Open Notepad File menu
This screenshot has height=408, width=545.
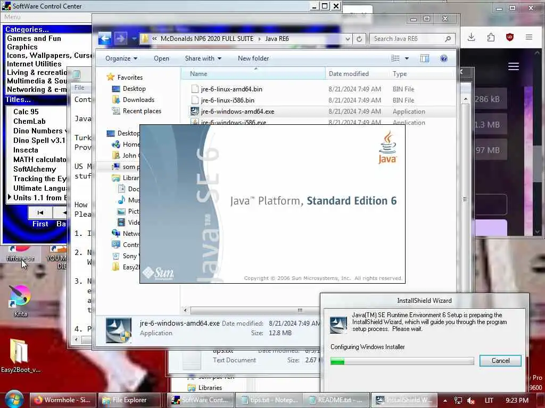(79, 88)
